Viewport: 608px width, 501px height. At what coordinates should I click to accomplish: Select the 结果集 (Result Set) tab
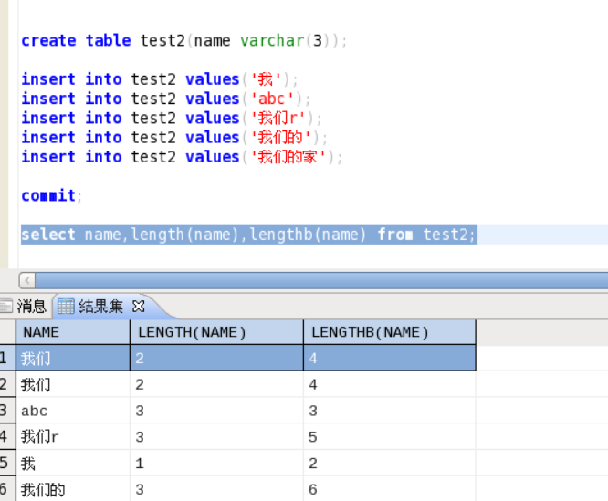(102, 307)
